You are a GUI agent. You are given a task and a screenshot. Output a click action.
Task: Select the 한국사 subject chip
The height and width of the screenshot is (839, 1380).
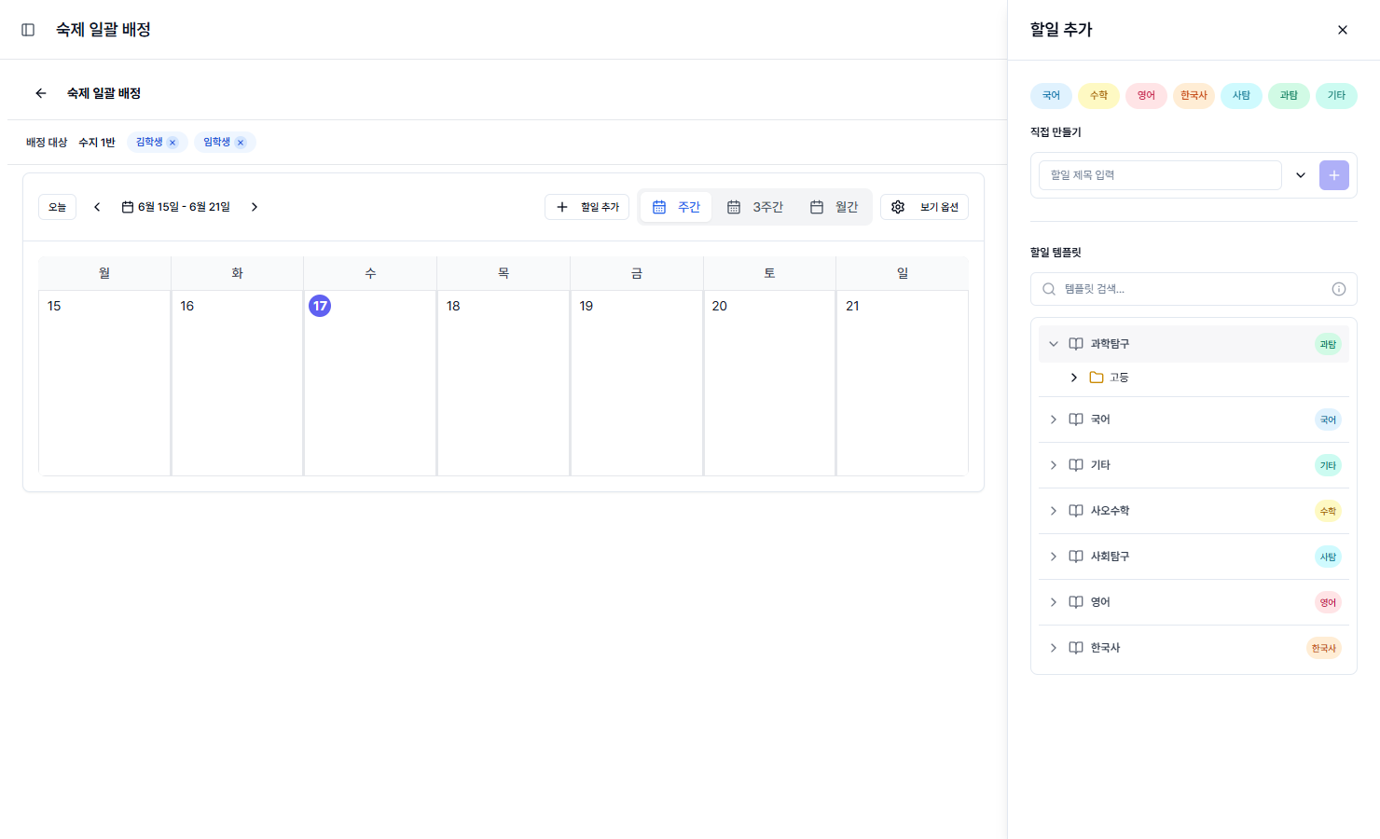coord(1194,96)
